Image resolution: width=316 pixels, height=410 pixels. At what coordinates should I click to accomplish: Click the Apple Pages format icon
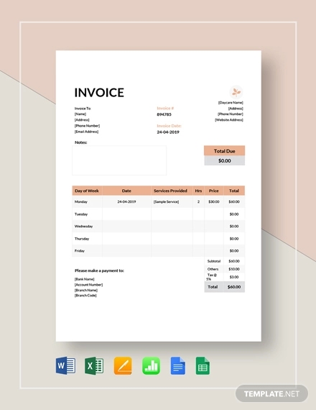tap(123, 366)
